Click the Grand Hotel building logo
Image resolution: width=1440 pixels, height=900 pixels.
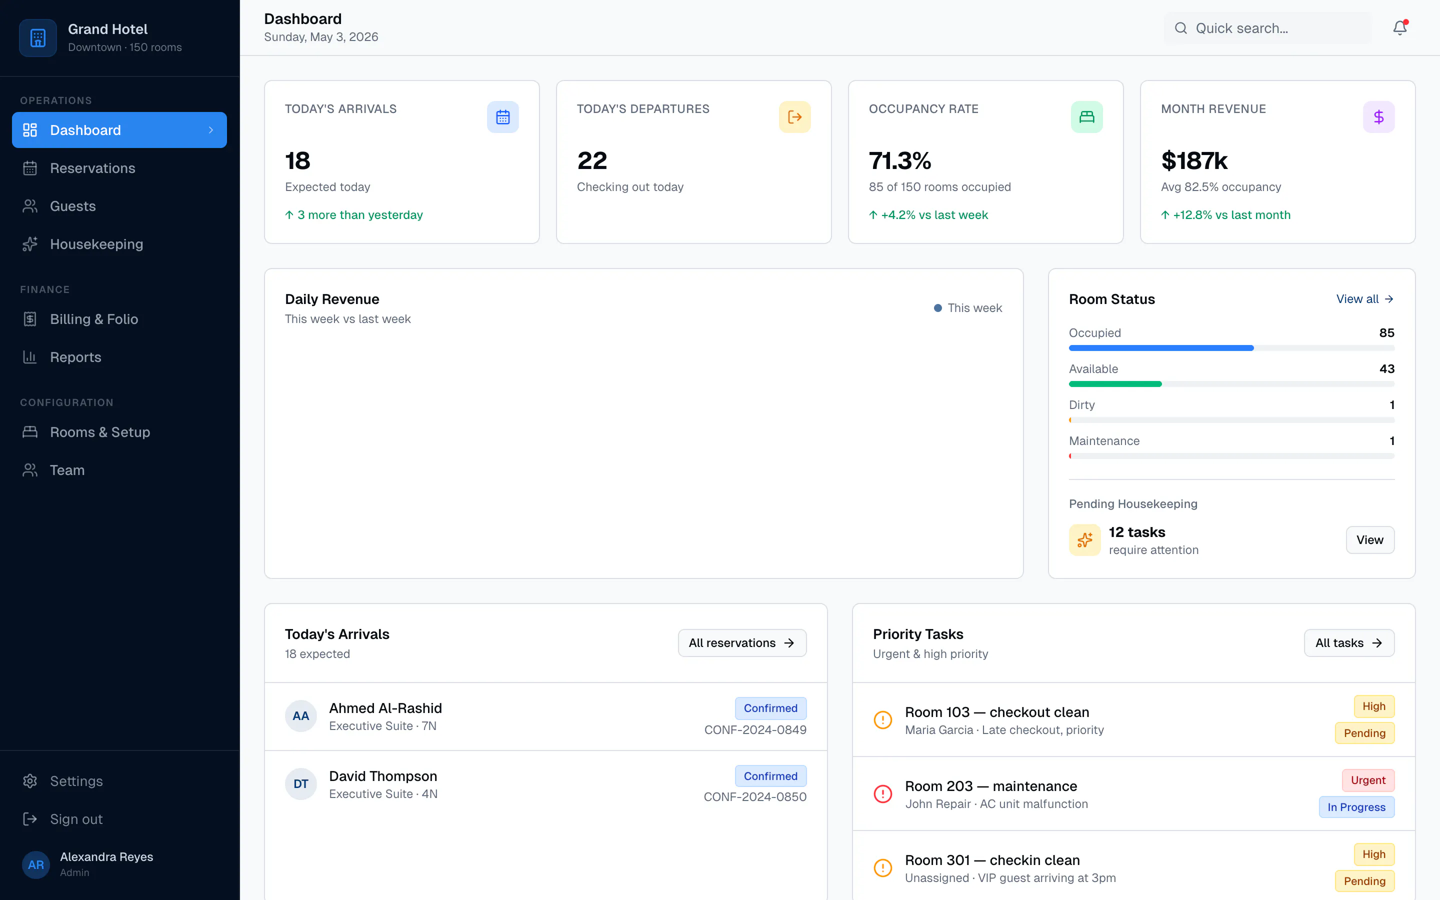pyautogui.click(x=38, y=38)
